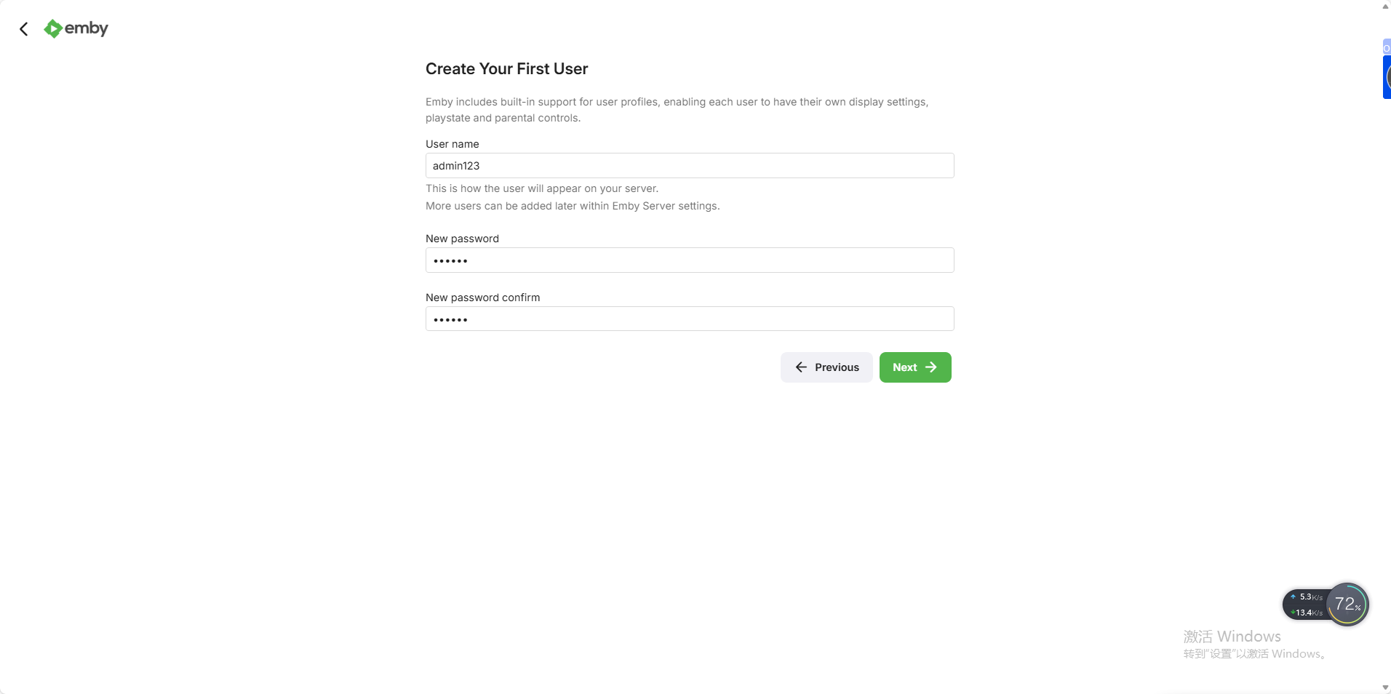
Task: Open the 72% circular performance gauge
Action: (x=1347, y=604)
